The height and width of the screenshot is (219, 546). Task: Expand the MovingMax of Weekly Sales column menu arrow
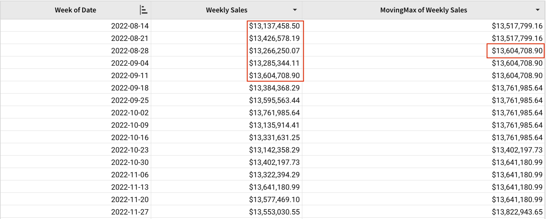tap(538, 10)
